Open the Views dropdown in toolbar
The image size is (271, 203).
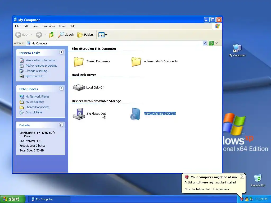point(102,35)
